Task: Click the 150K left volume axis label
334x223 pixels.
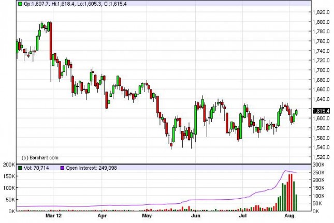Action: tap(8, 176)
